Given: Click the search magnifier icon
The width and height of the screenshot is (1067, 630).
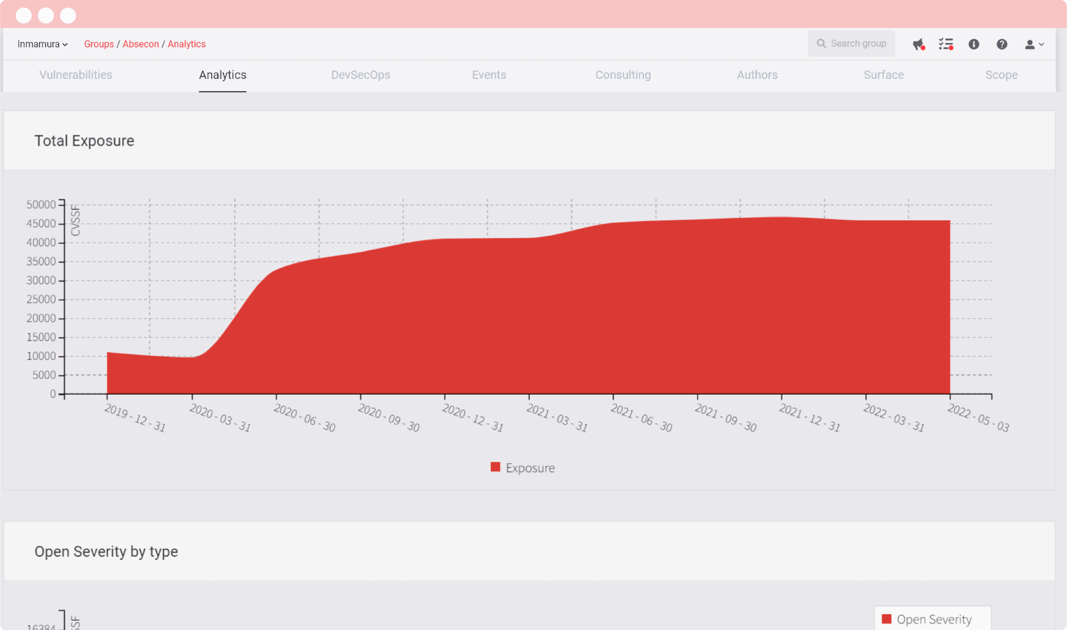Looking at the screenshot, I should pos(821,44).
